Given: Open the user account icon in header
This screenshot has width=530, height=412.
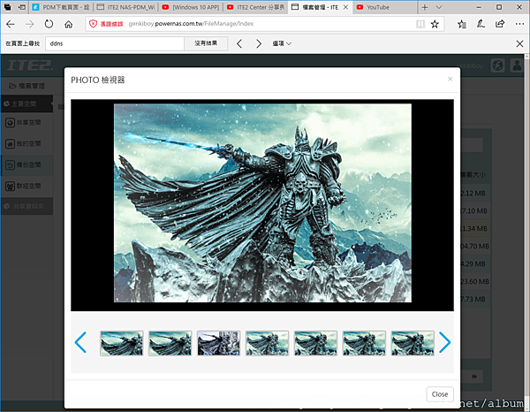Looking at the screenshot, I should [x=517, y=65].
